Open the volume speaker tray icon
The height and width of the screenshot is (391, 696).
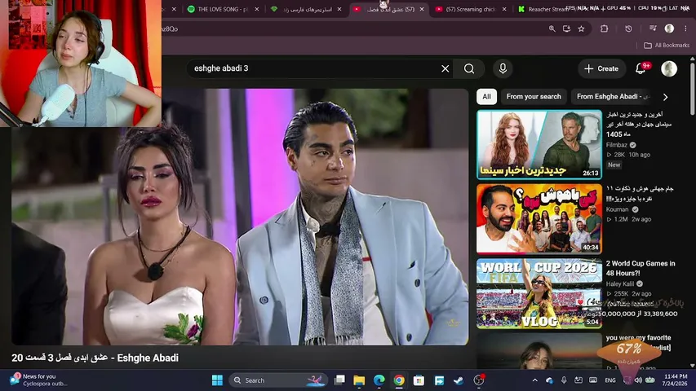[x=638, y=380]
